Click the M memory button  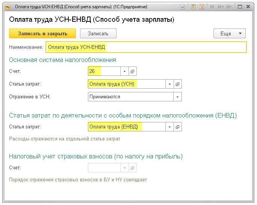coord(212,7)
